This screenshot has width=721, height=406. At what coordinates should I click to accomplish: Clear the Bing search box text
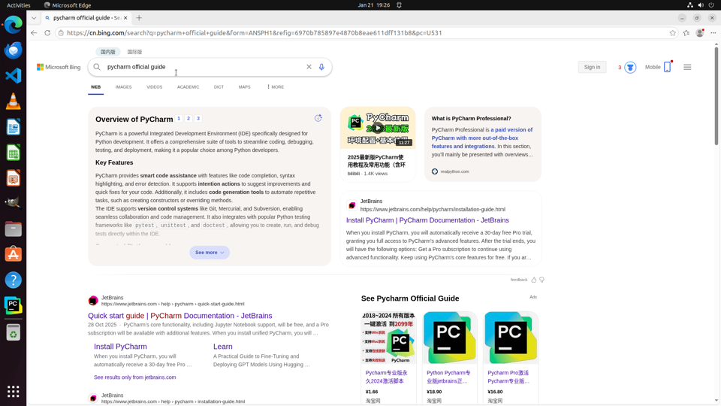point(309,67)
